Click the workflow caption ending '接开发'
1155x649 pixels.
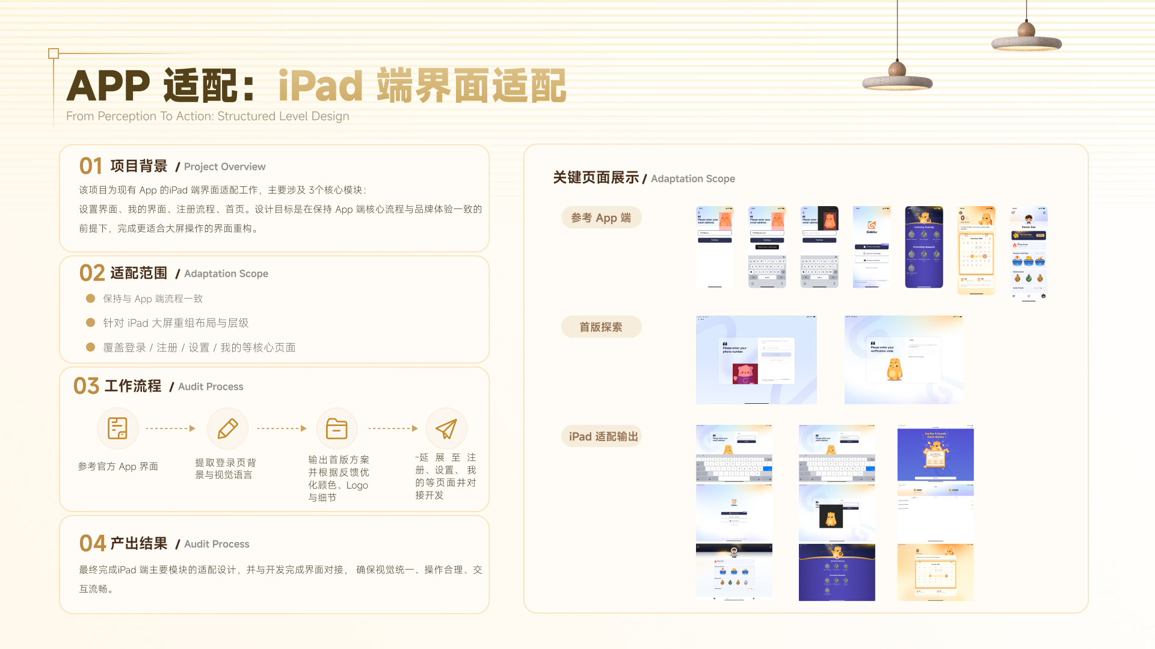(446, 477)
